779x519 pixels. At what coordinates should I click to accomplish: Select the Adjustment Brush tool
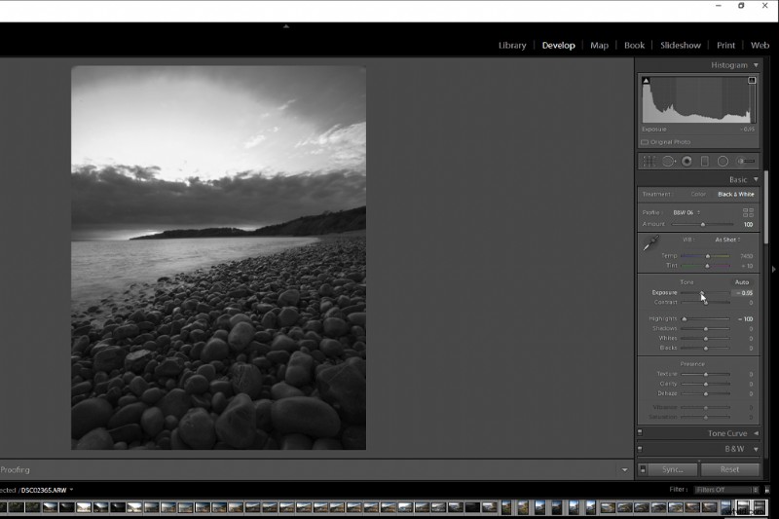tap(745, 161)
